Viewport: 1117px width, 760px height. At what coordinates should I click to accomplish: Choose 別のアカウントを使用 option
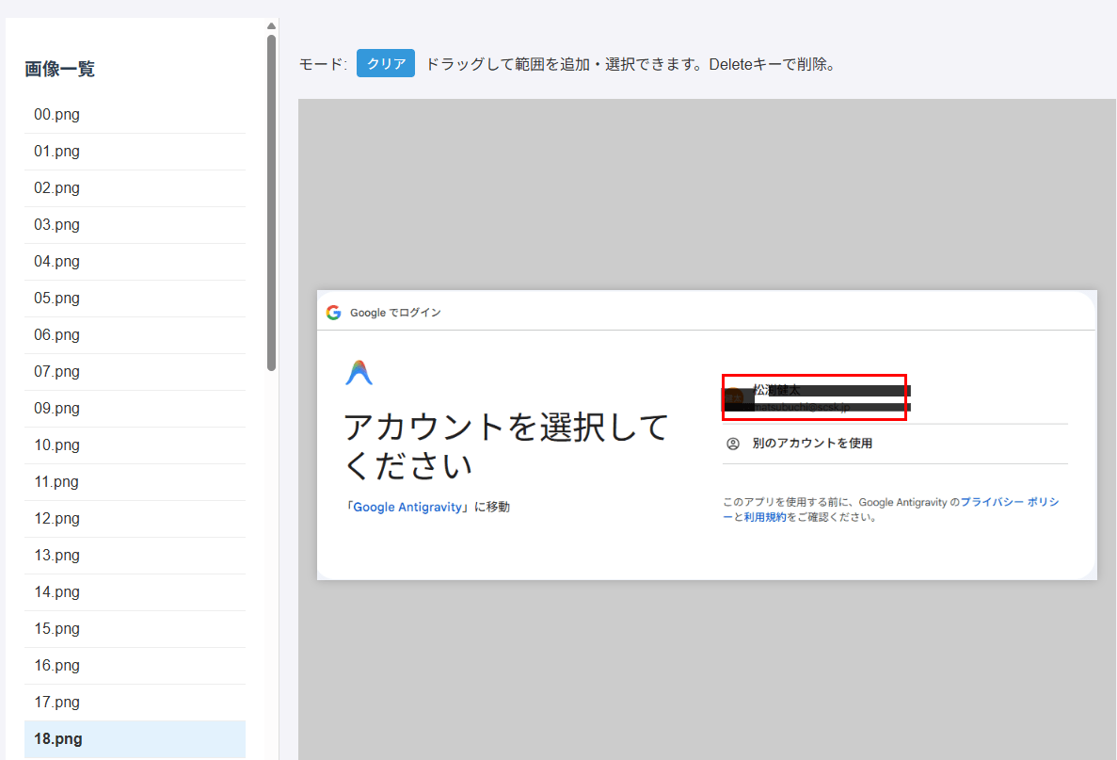(x=812, y=444)
